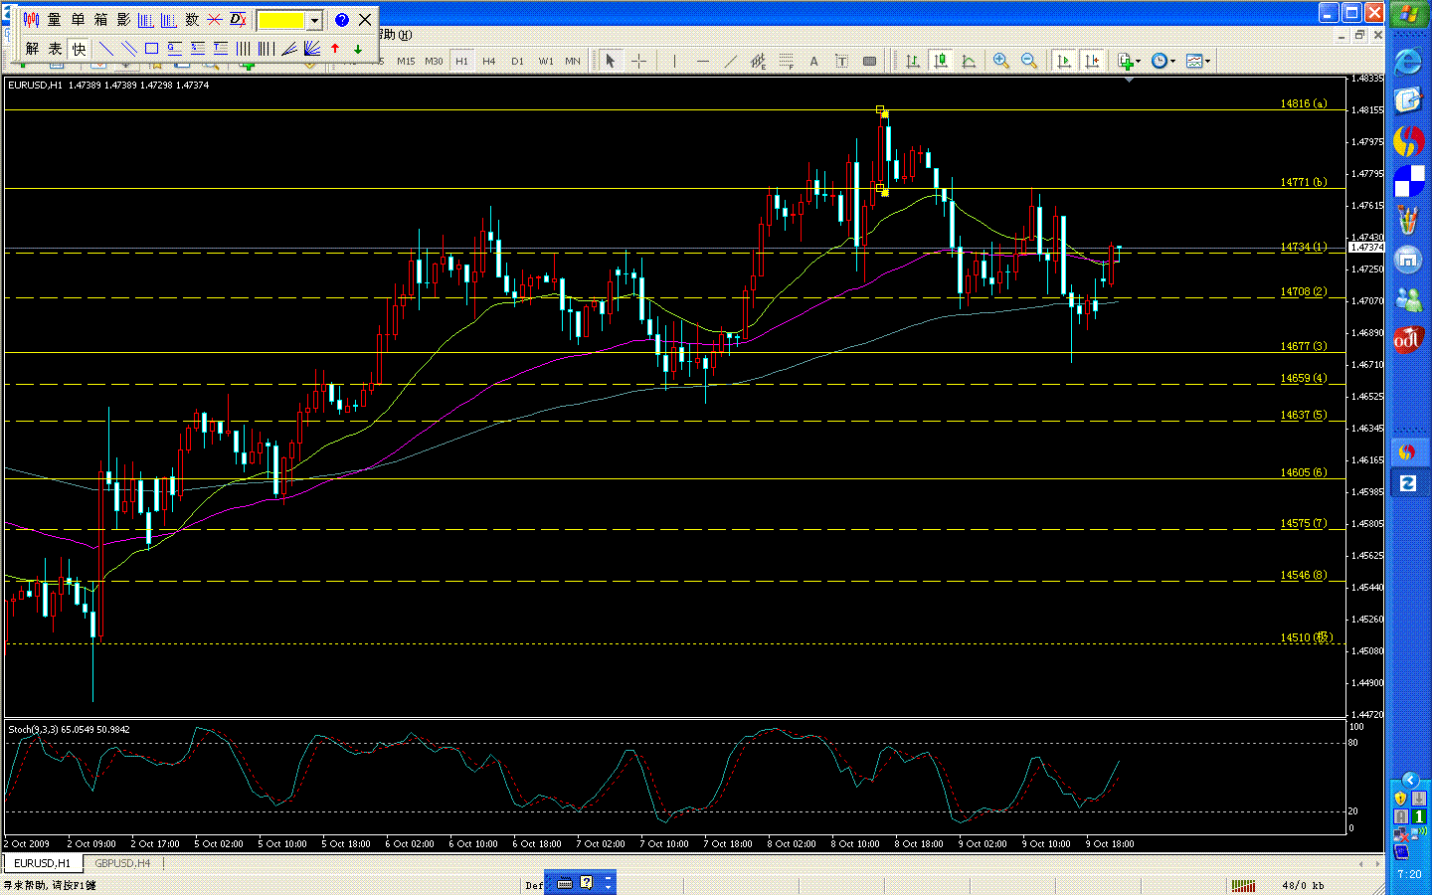Click the Windows Start flag button
This screenshot has width=1432, height=895.
pyautogui.click(x=1408, y=15)
